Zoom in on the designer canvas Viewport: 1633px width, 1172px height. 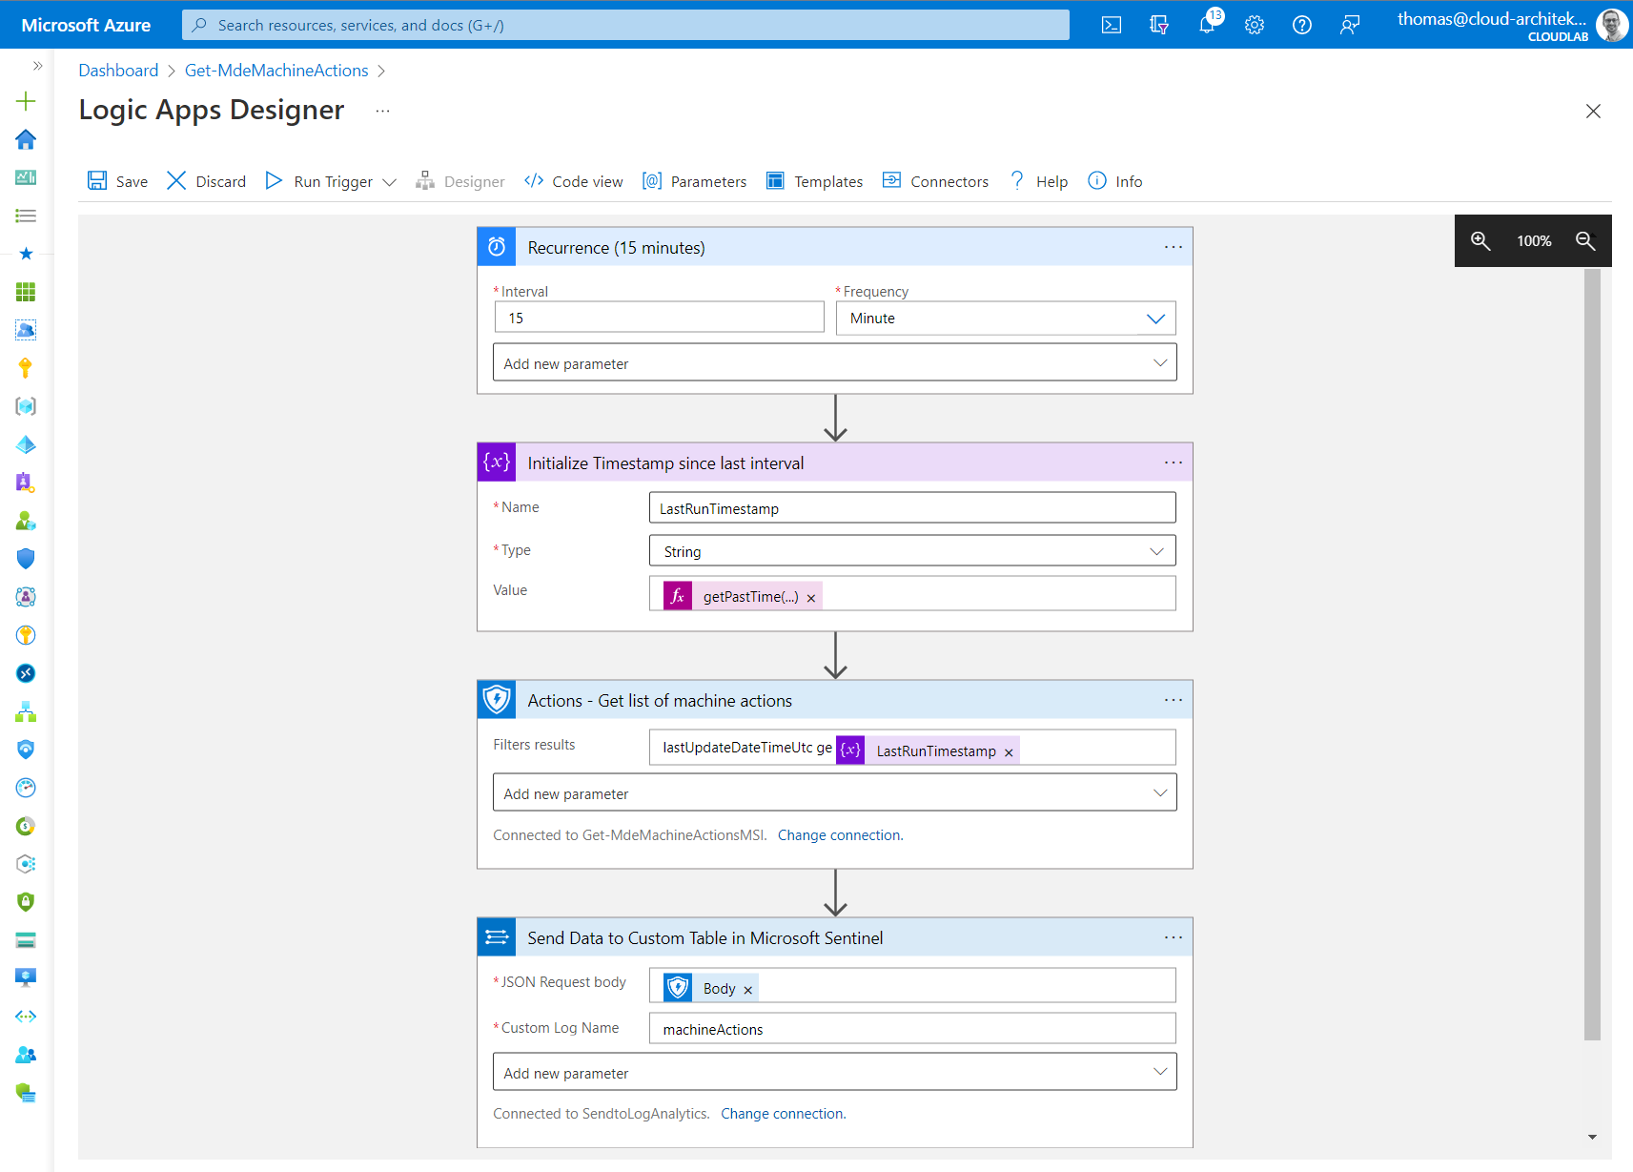coord(1480,240)
